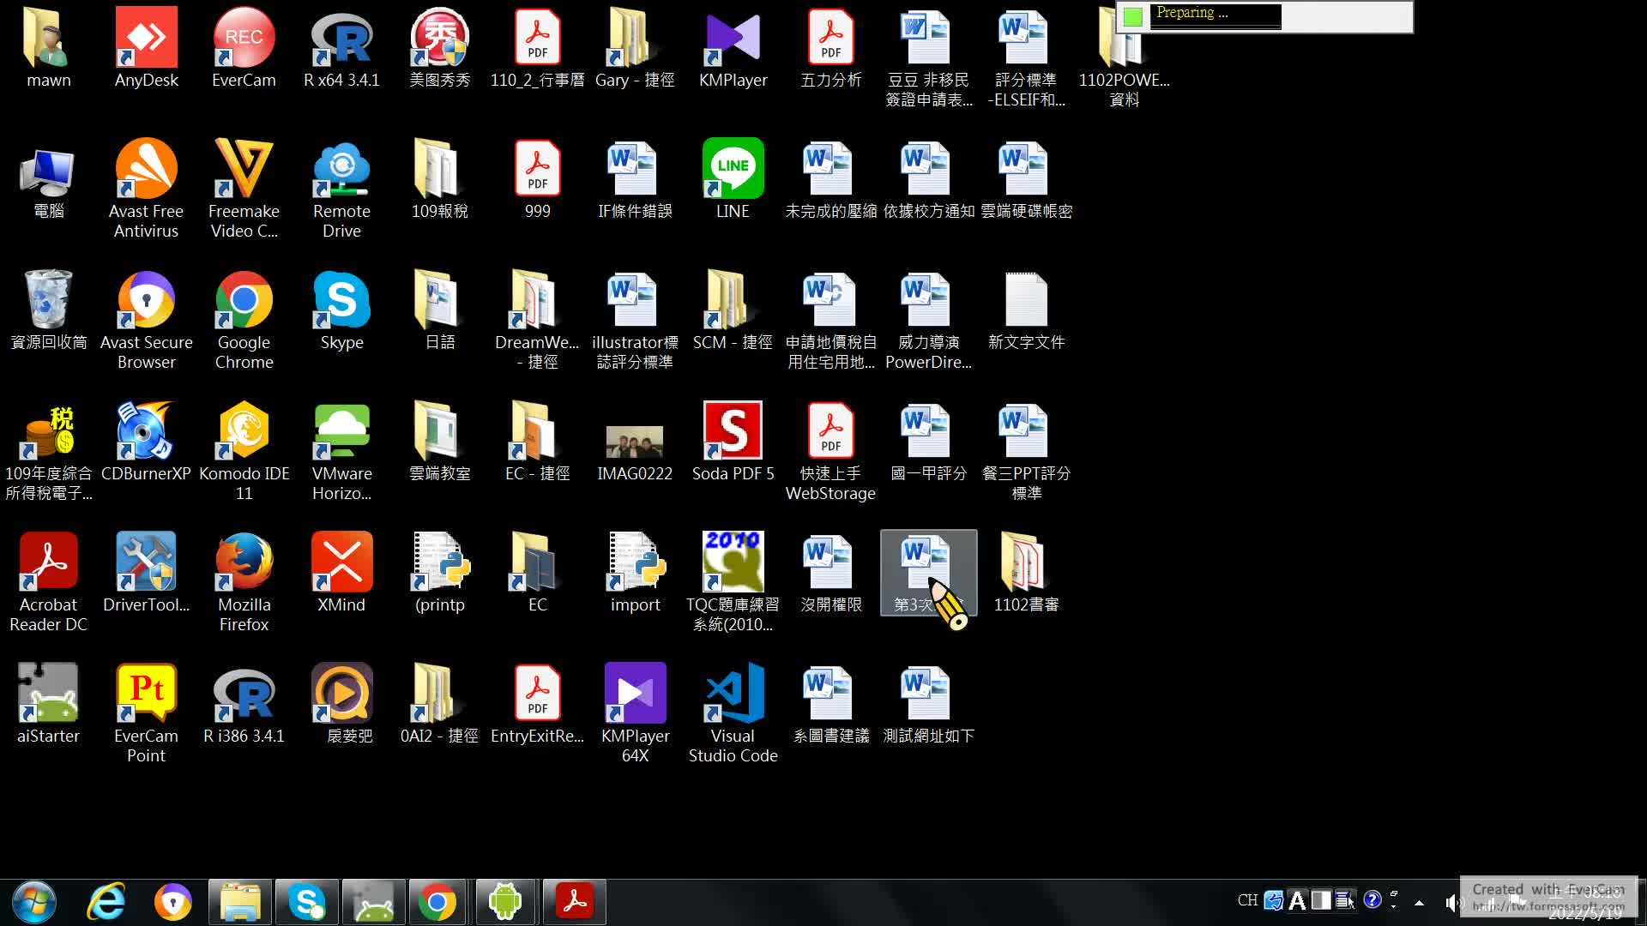Select the 999 PDF file
1647x926 pixels.
tap(537, 179)
